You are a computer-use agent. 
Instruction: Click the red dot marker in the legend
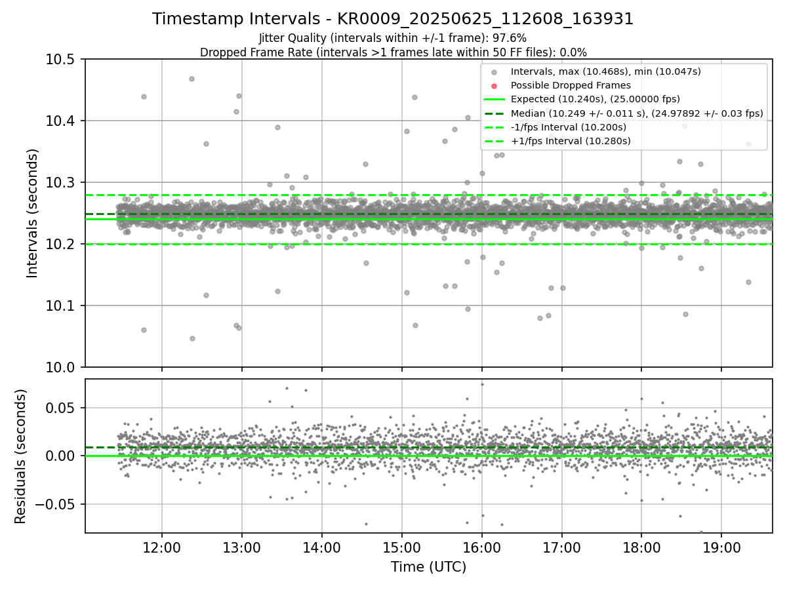pos(494,86)
